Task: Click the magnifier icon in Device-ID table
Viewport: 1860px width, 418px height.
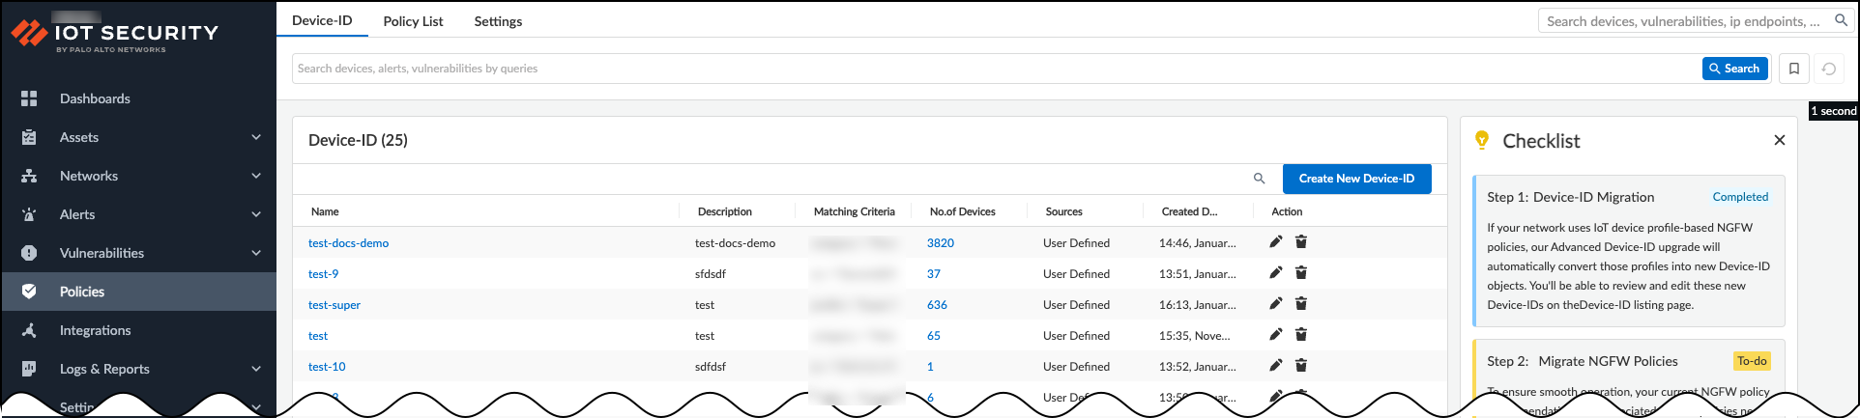Action: tap(1259, 179)
